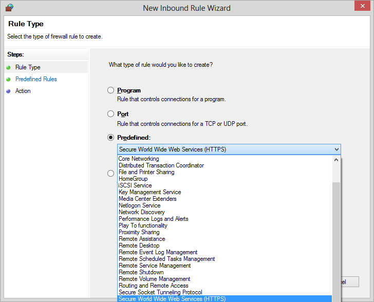The height and width of the screenshot is (302, 374).
Task: Choose File and Printer Sharing in list
Action: pyautogui.click(x=146, y=172)
